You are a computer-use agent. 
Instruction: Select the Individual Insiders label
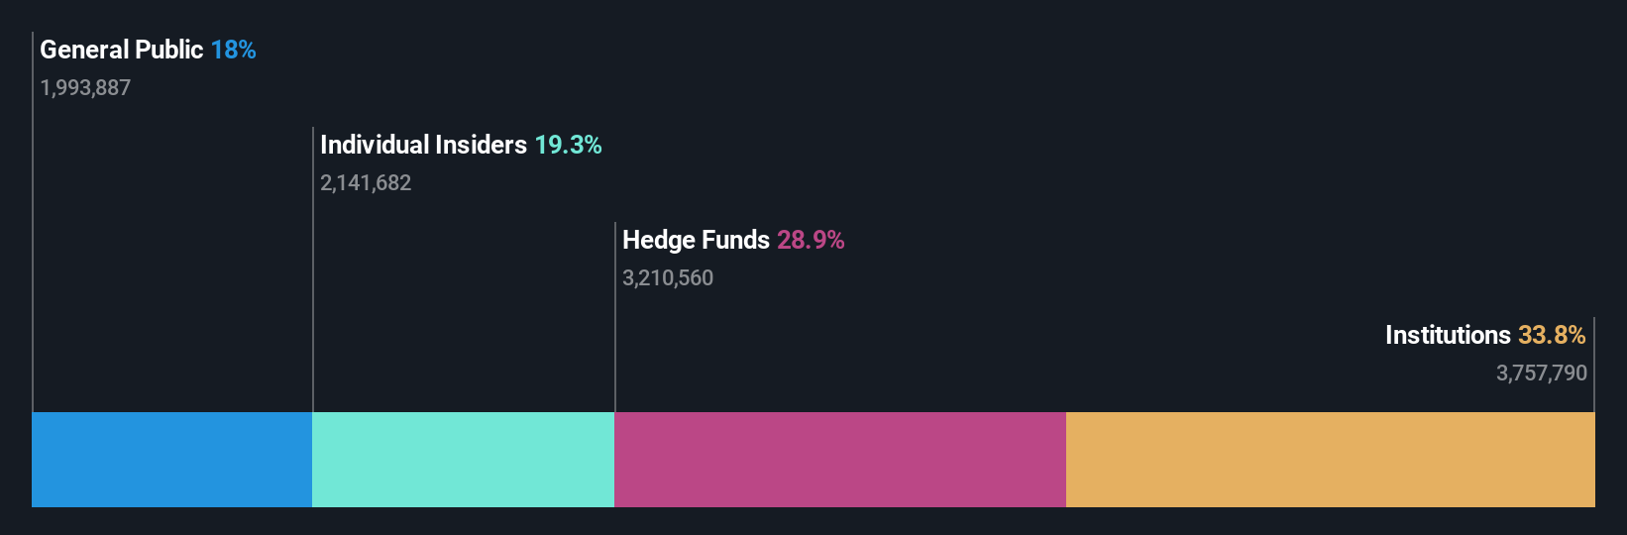[x=423, y=145]
